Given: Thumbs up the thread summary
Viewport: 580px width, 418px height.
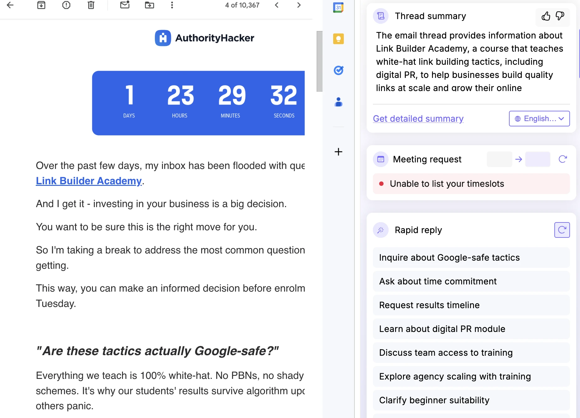Looking at the screenshot, I should (546, 16).
